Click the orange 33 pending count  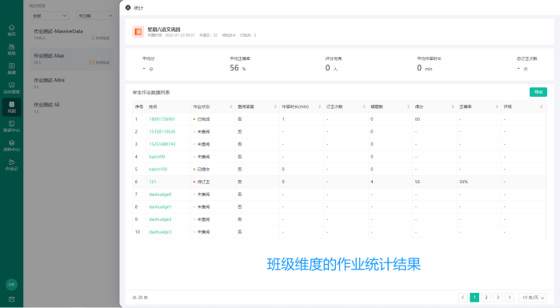point(91,62)
